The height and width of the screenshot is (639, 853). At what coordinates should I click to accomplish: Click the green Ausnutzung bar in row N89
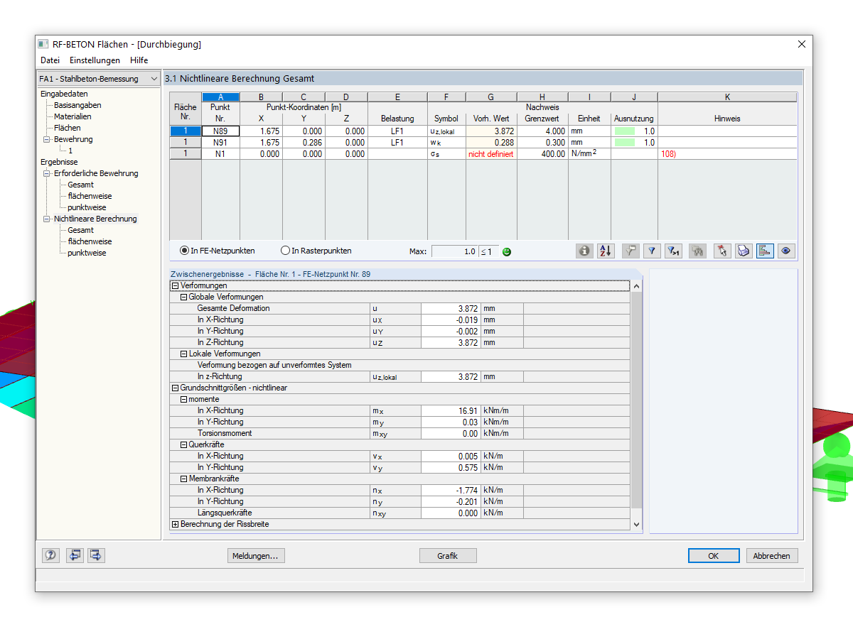tap(625, 131)
